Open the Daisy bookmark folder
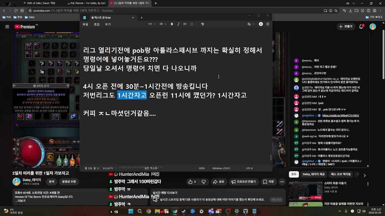The width and height of the screenshot is (385, 216). click(30, 17)
